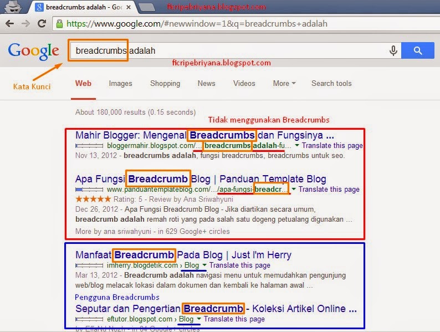Translate this page for imherry.blogdetik result
The height and width of the screenshot is (332, 440).
point(239,265)
